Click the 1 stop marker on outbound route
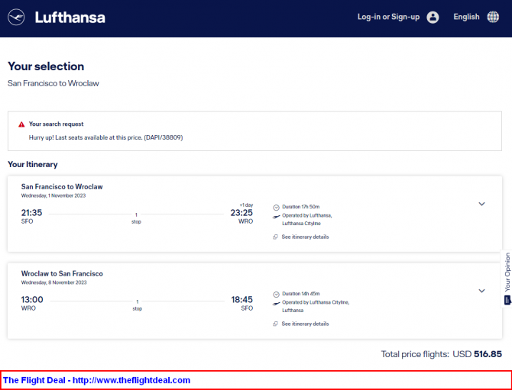Screen dimensions: 512x390 136,218
